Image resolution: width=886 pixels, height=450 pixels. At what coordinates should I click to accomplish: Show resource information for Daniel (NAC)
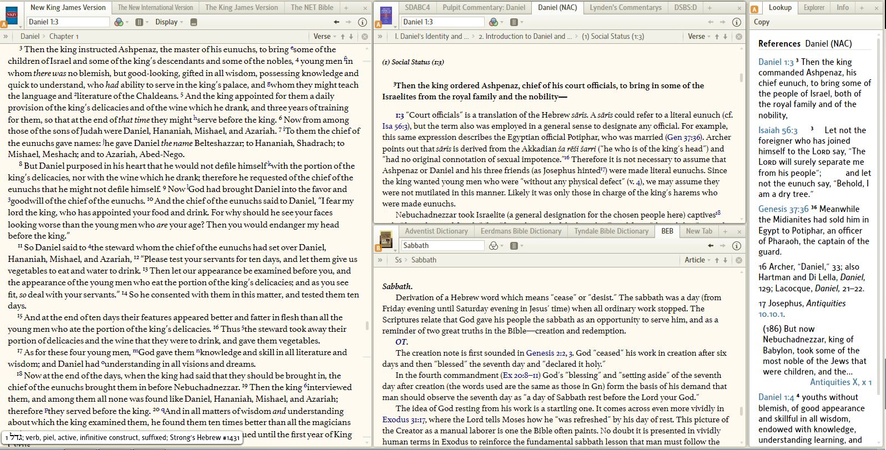737,22
